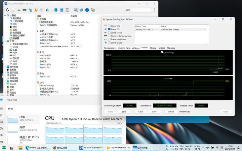
Task: Click the blue arrow icon in AIDA64 toolbar
Action: [81, 10]
